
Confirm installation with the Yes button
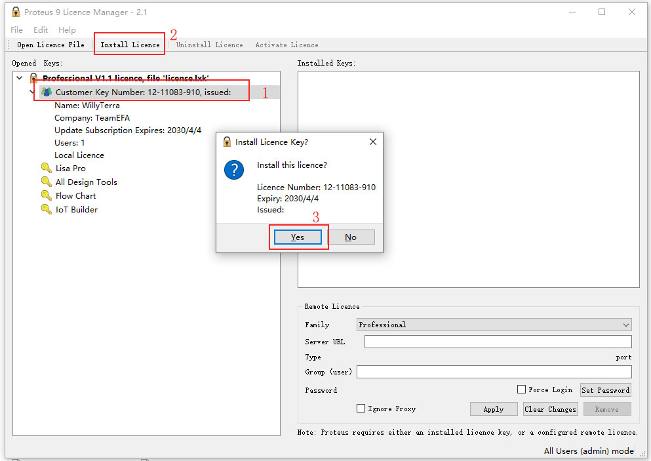tap(298, 237)
